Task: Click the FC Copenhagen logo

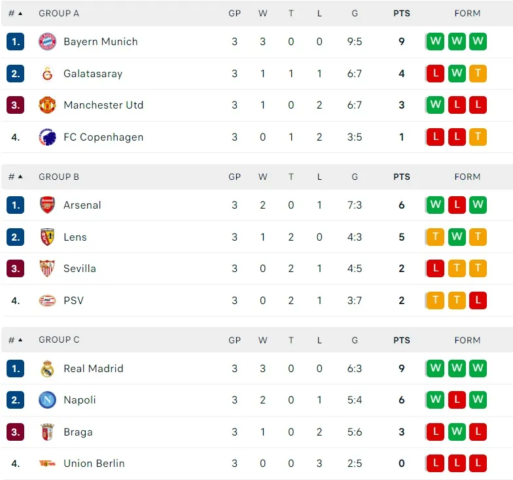Action: click(x=47, y=137)
